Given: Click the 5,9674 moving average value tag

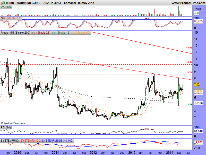Looking at the screenshot, I should pyautogui.click(x=198, y=91).
